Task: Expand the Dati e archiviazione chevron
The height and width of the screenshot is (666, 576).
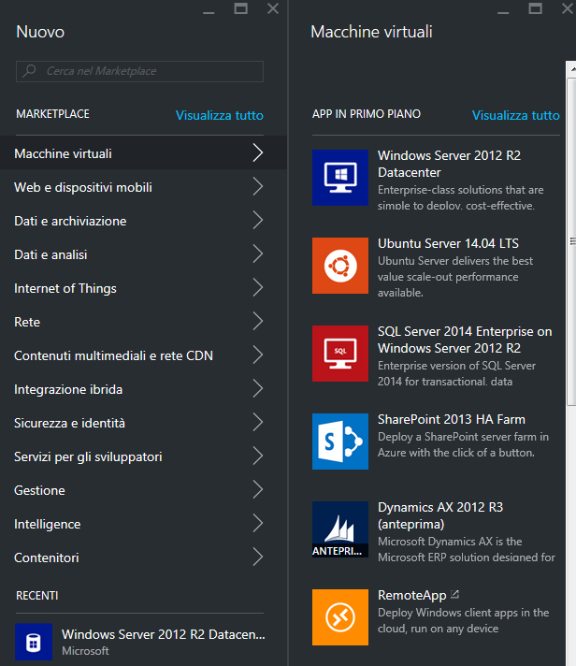Action: [x=258, y=221]
